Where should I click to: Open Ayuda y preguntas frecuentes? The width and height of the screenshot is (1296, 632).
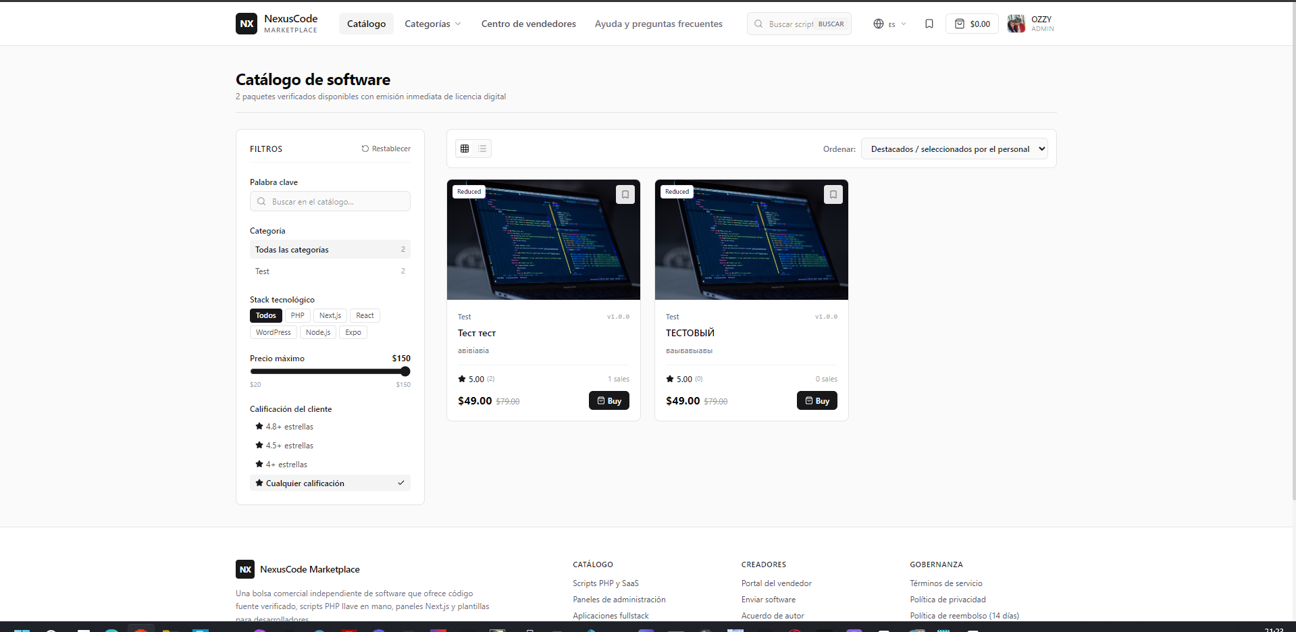tap(658, 24)
